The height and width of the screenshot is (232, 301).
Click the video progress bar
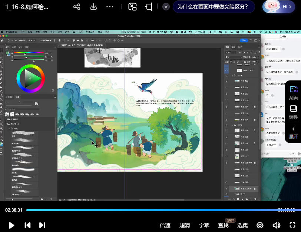(x=148, y=210)
